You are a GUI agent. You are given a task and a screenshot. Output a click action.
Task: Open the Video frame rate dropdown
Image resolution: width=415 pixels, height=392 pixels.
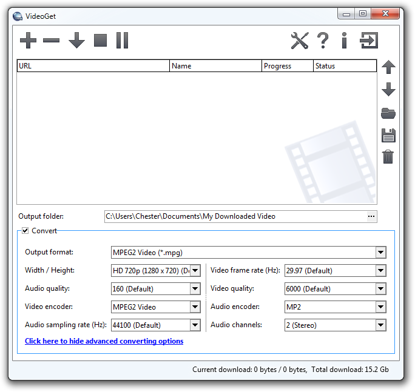[380, 271]
